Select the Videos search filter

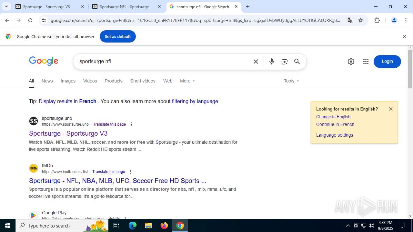pos(90,81)
